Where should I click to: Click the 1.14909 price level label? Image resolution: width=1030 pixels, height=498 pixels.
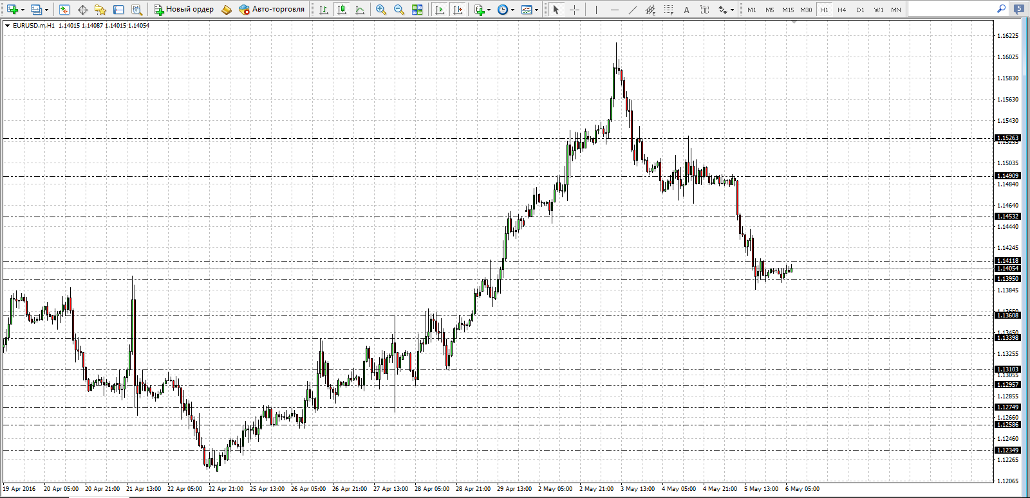(1008, 176)
